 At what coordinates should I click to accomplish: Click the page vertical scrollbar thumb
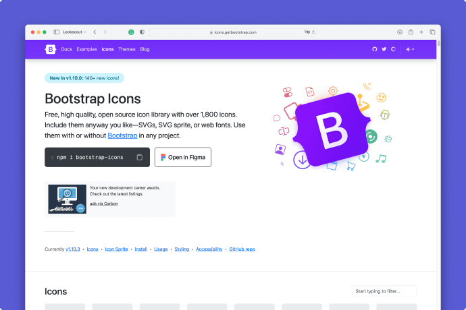pos(439,44)
